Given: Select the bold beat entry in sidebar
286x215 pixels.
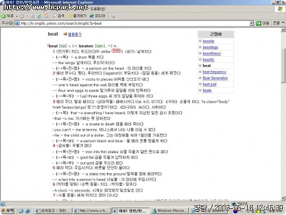Looking at the screenshot, I should [x=206, y=65].
